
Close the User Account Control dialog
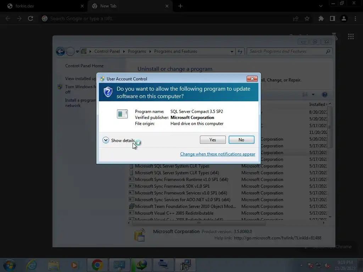252,79
